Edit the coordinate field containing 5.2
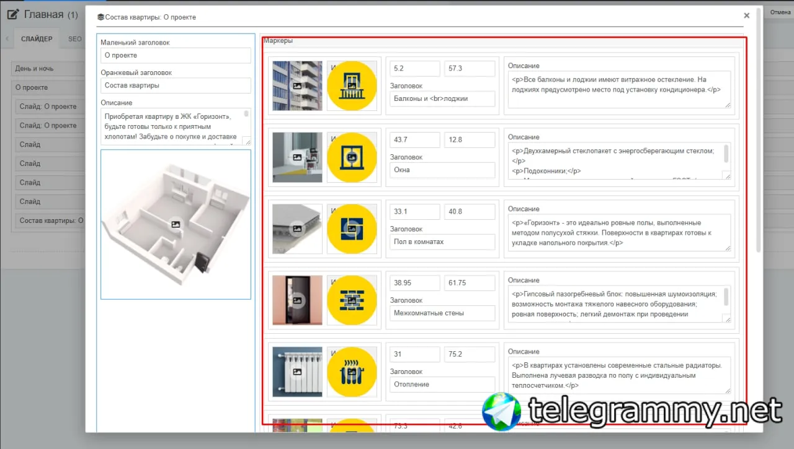This screenshot has width=794, height=449. tap(414, 69)
